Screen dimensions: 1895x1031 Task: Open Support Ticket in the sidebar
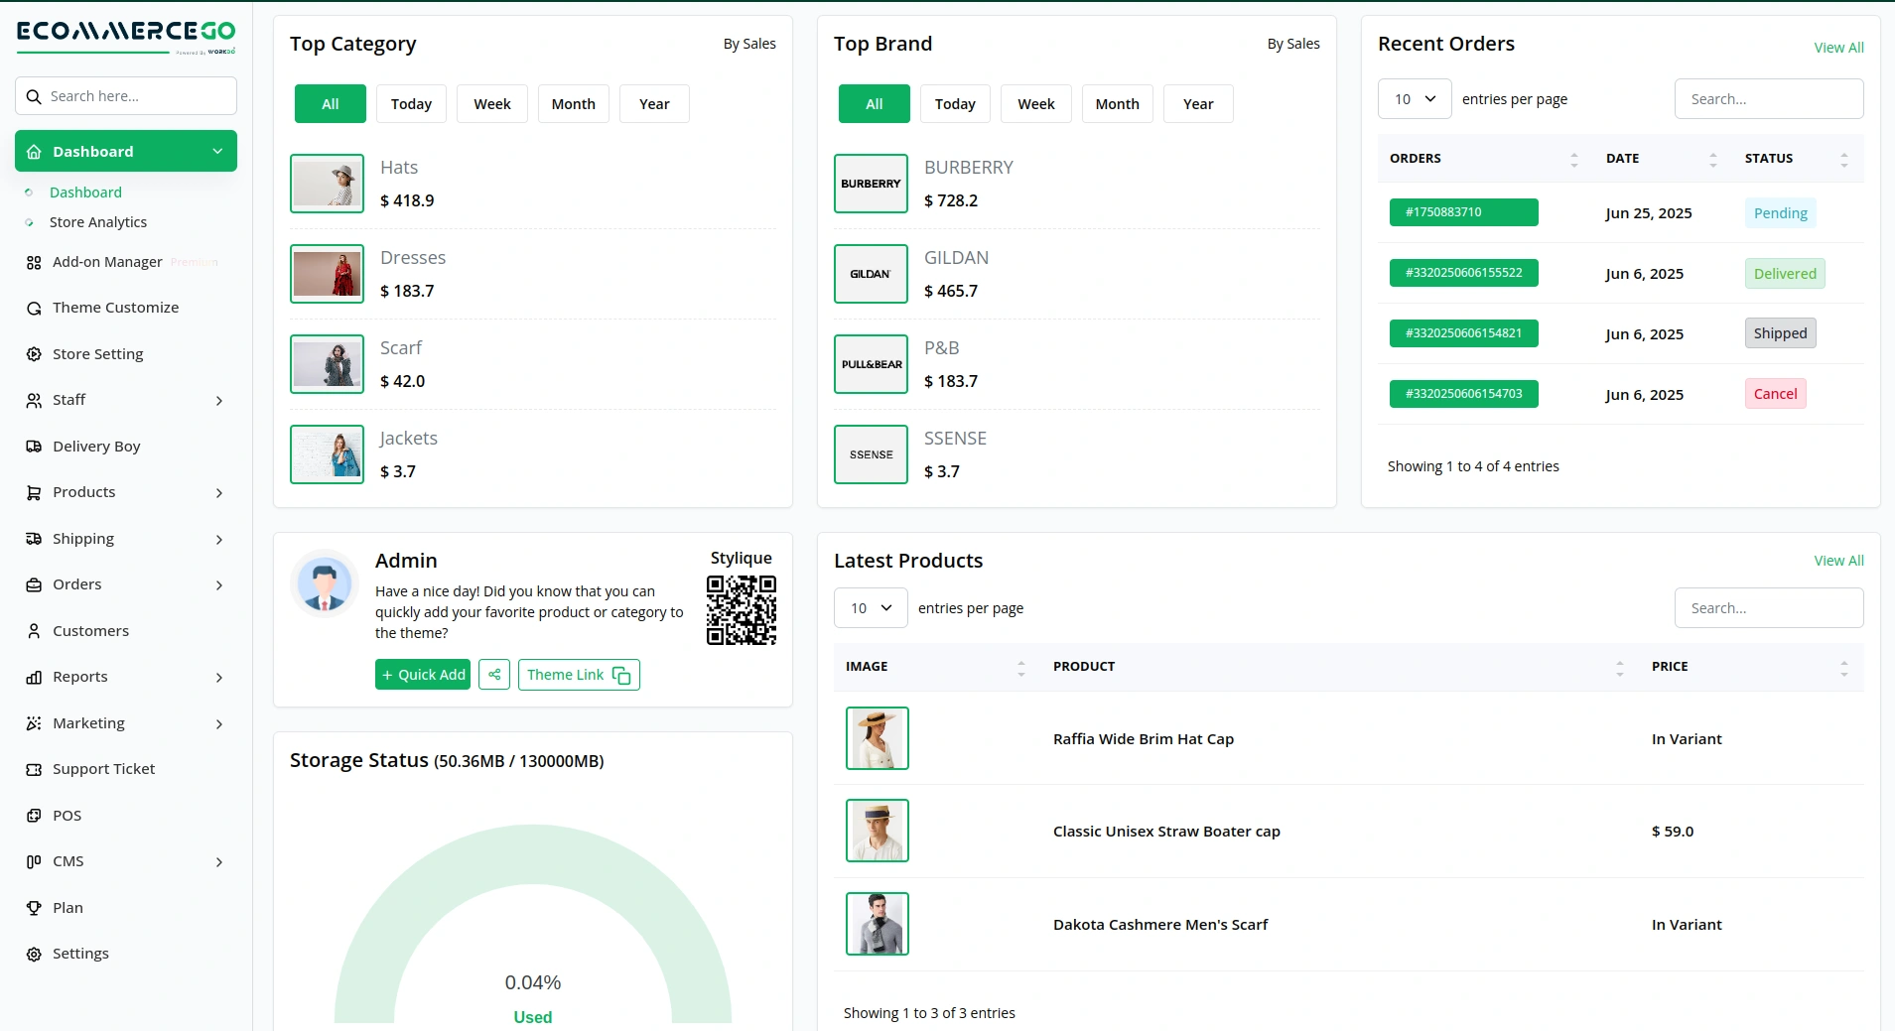point(103,769)
